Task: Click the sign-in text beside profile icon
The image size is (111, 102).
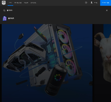Action: coord(96,3)
